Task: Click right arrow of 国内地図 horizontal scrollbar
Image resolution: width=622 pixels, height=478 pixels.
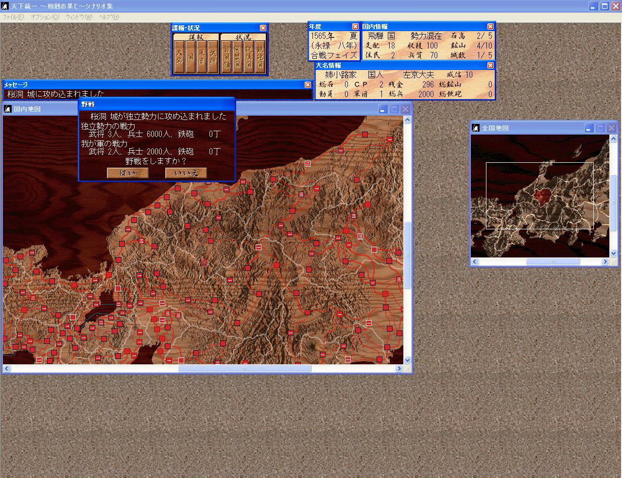Action: 399,368
